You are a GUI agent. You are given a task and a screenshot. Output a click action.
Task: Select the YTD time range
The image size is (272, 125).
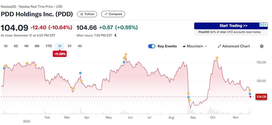[49, 46]
